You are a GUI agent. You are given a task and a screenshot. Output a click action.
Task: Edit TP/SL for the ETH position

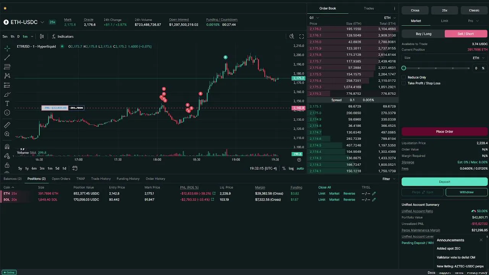374,194
